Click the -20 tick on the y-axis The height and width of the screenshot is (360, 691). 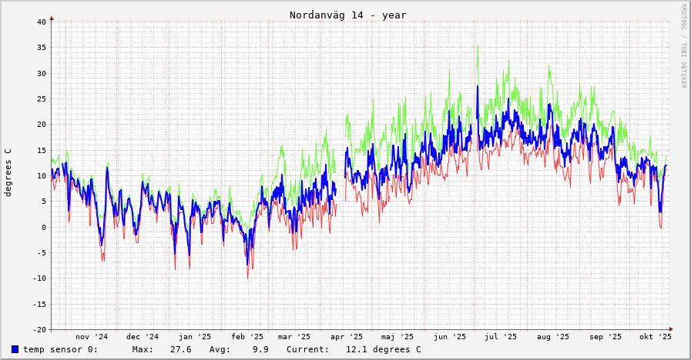click(39, 329)
